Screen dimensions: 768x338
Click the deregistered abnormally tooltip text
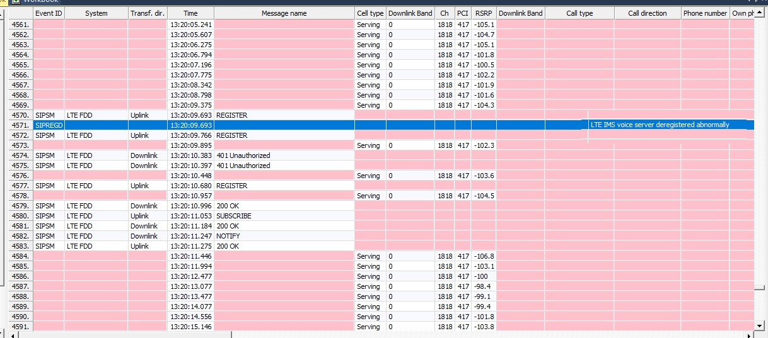[x=660, y=125]
